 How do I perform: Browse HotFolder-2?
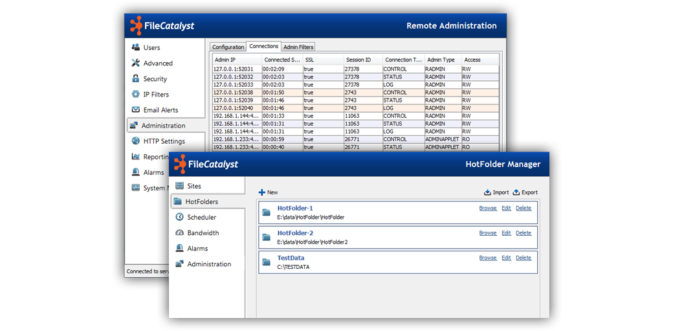(487, 233)
